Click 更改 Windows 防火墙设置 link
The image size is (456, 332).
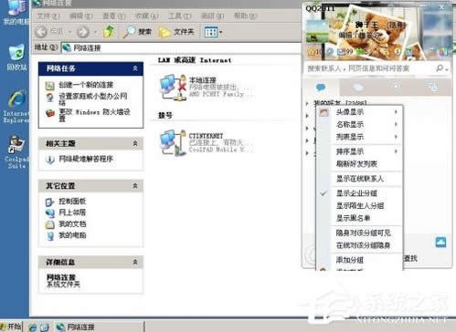click(94, 115)
